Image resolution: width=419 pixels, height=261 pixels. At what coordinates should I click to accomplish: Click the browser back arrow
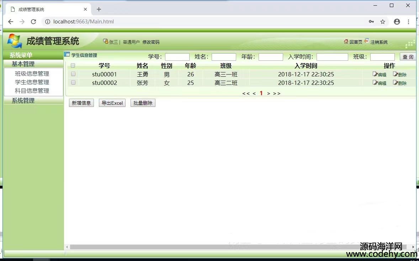pos(10,22)
